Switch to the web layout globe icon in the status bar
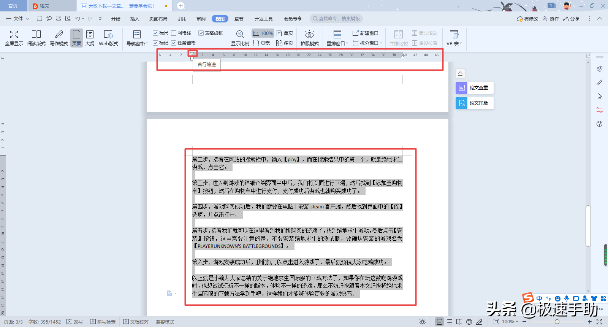The image size is (608, 327). pos(469,322)
